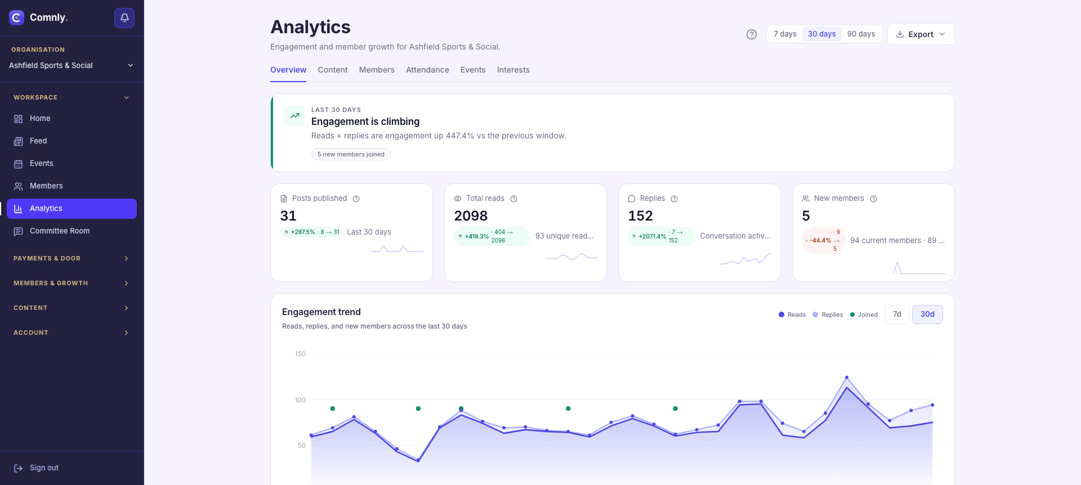Switch to the Overview tab
This screenshot has height=485, width=1081.
pyautogui.click(x=288, y=70)
